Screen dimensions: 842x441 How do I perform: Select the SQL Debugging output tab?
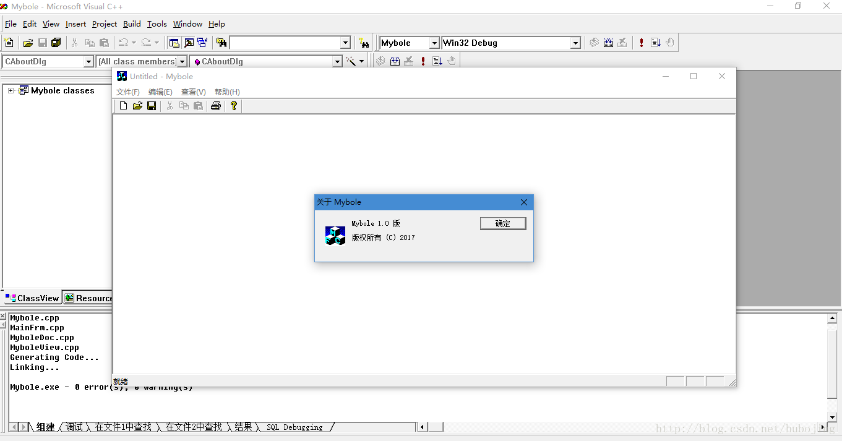pyautogui.click(x=294, y=427)
